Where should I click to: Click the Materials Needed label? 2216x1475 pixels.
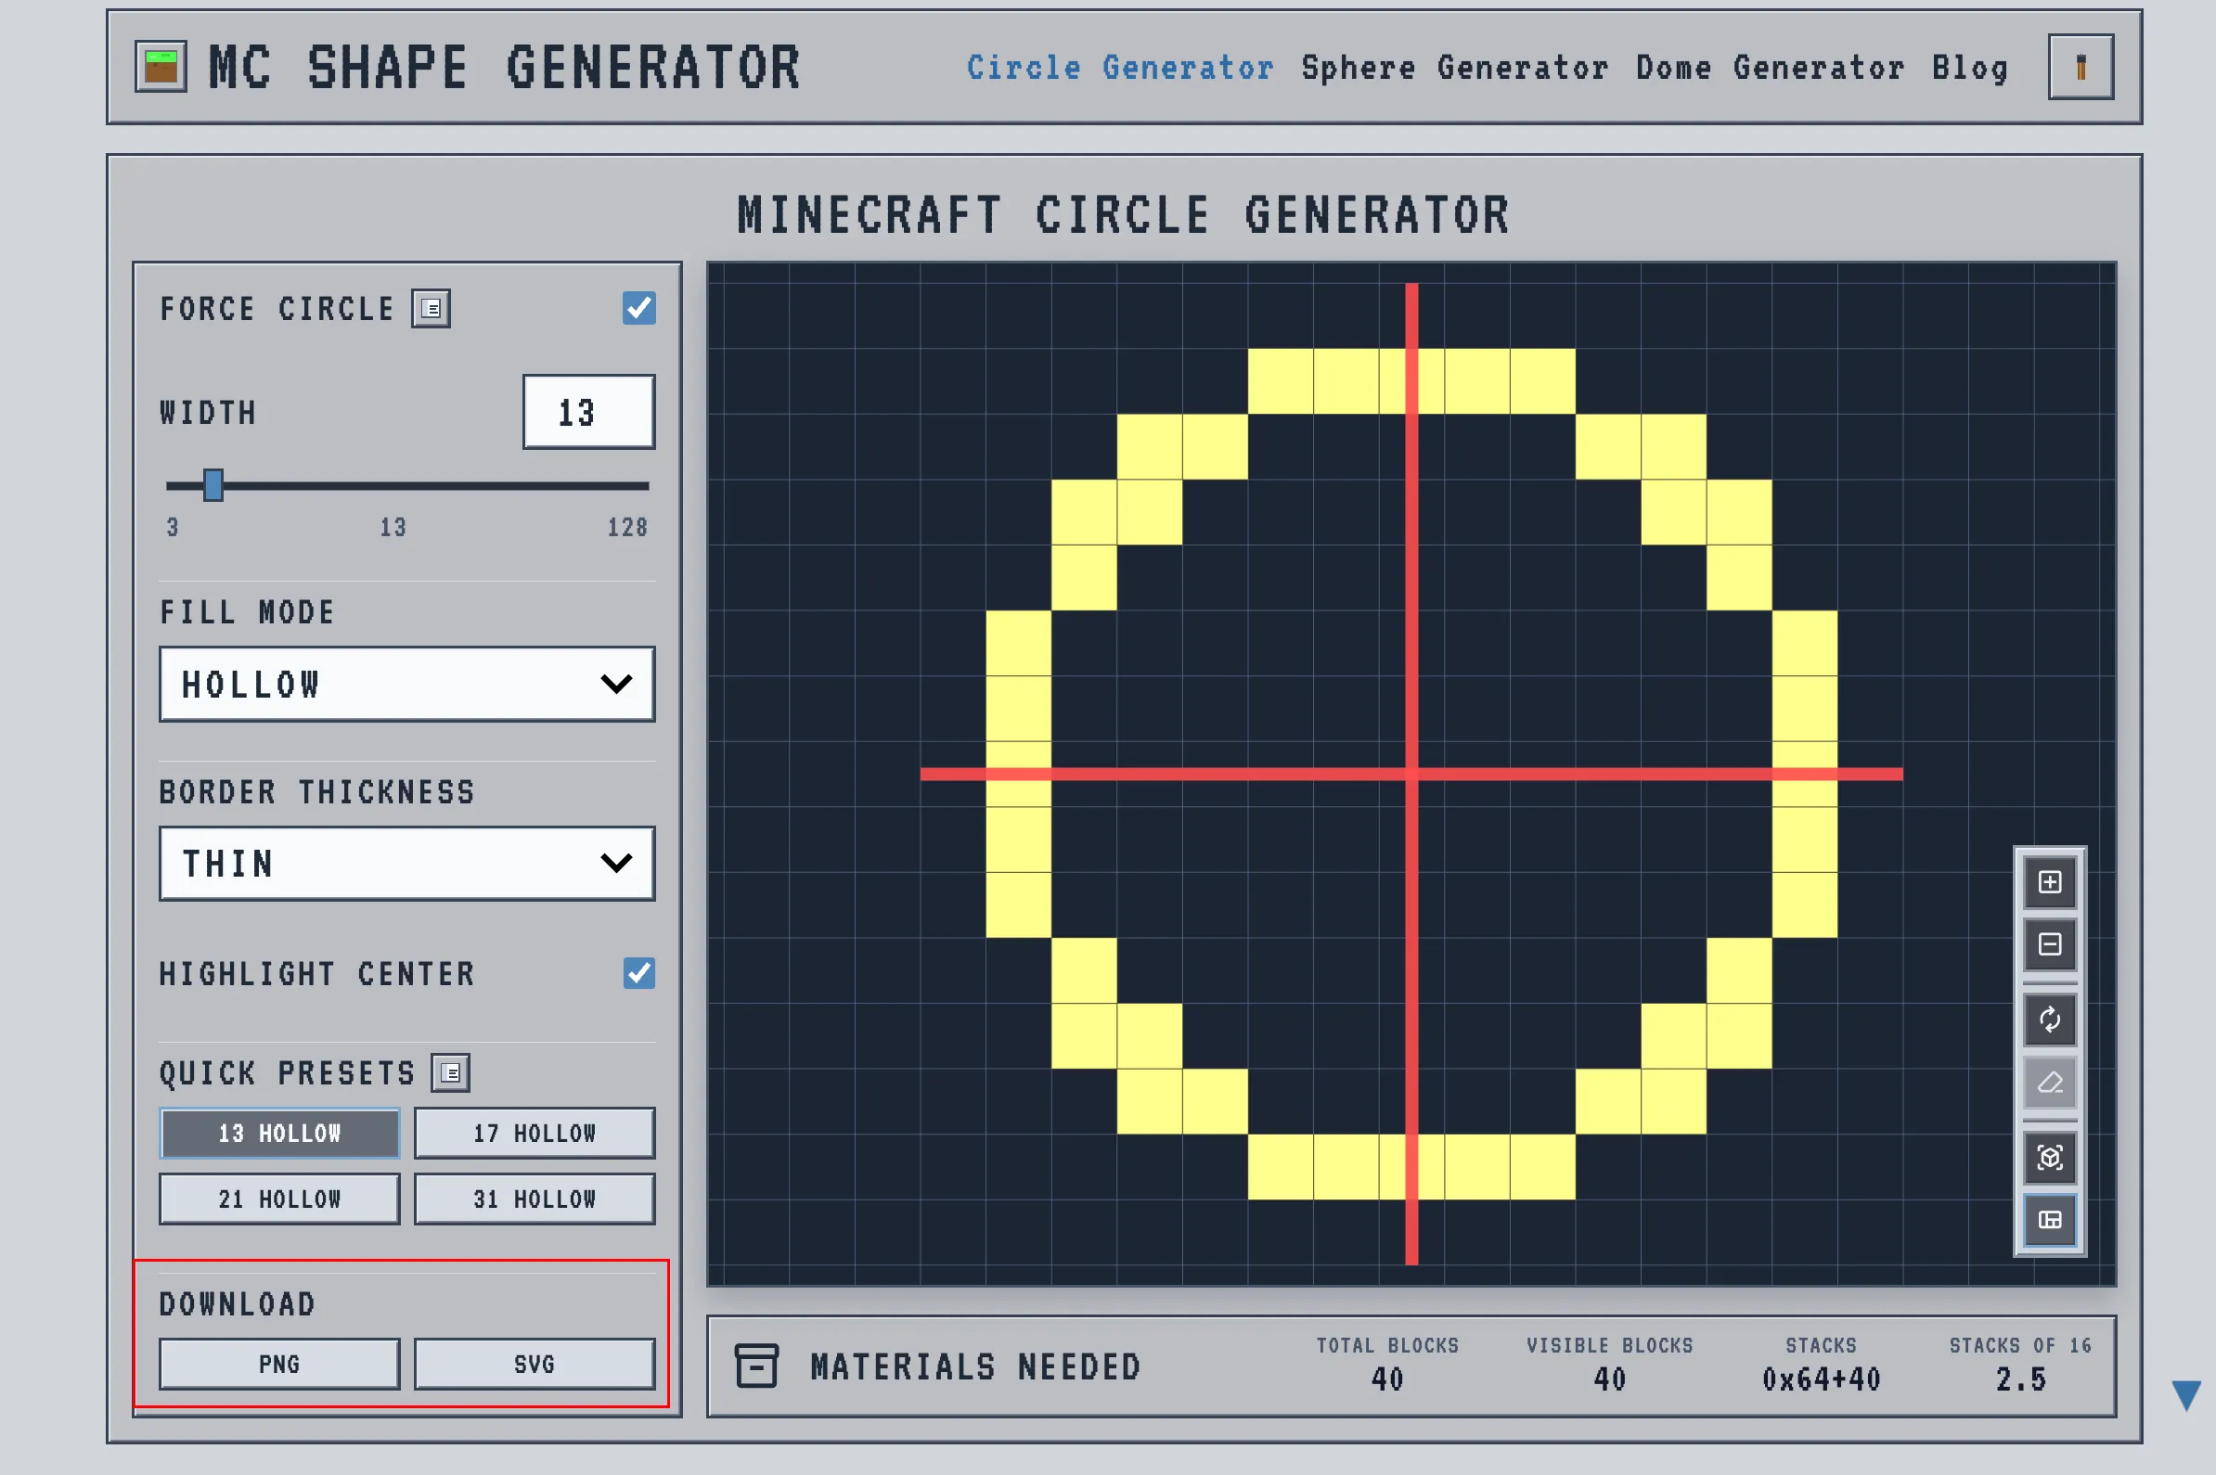pyautogui.click(x=976, y=1366)
